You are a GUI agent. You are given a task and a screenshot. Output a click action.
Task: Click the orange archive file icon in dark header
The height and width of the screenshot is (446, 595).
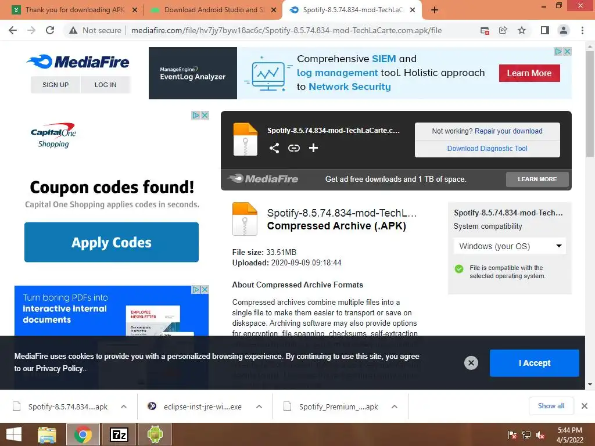(x=245, y=139)
